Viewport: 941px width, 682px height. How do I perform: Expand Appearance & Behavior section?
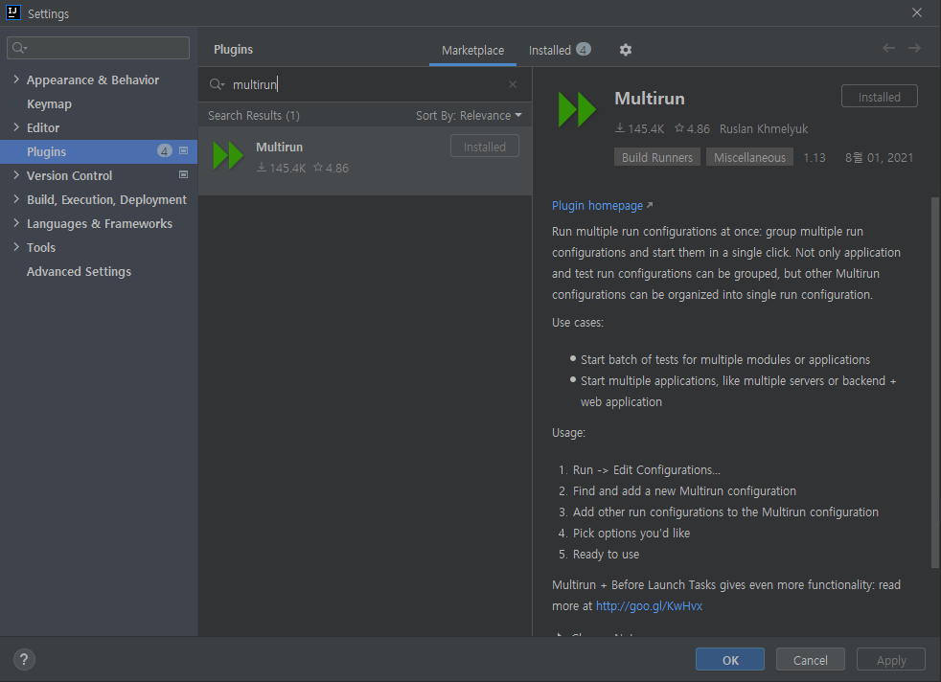click(x=16, y=80)
